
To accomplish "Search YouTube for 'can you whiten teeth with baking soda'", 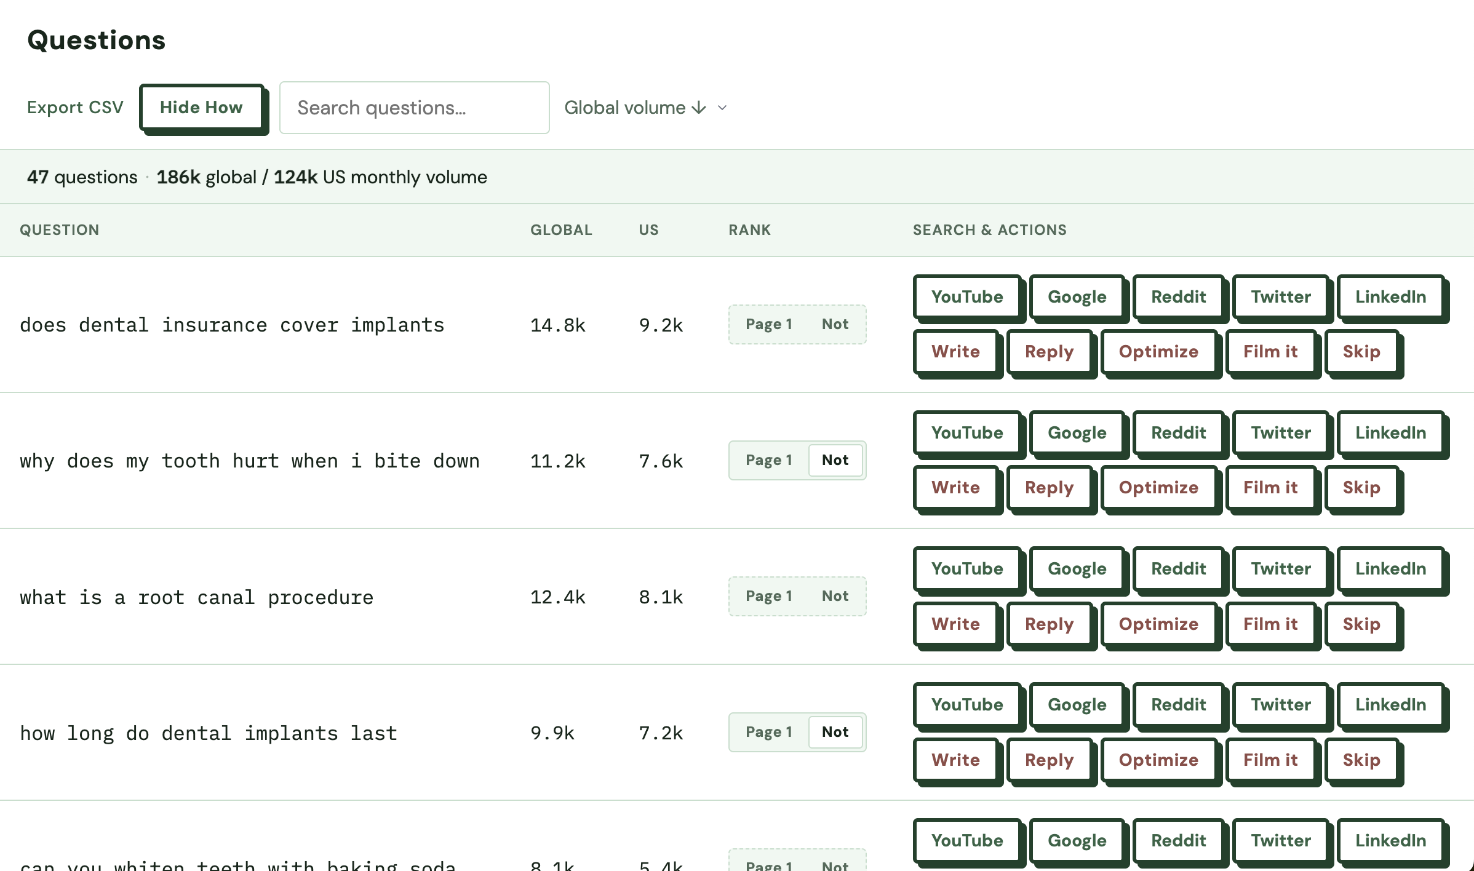I will click(x=967, y=840).
